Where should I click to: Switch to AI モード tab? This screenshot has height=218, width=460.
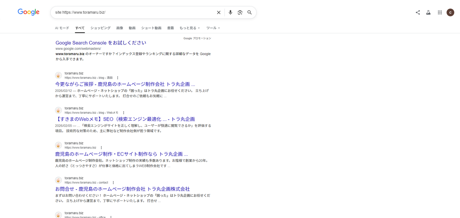pos(62,28)
